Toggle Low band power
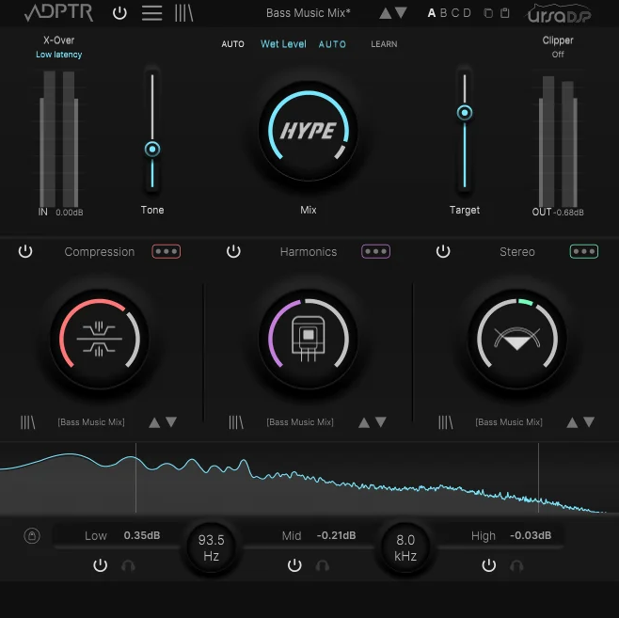619x618 pixels. click(x=101, y=565)
